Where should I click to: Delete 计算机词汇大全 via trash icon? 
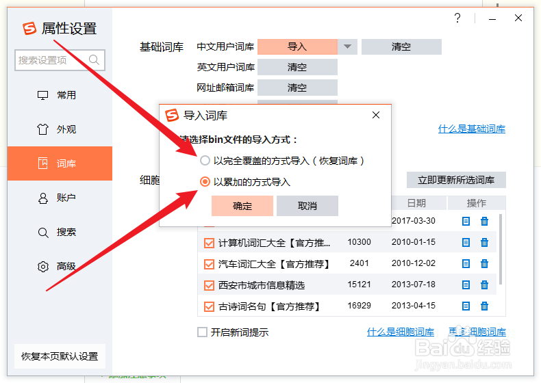484,242
